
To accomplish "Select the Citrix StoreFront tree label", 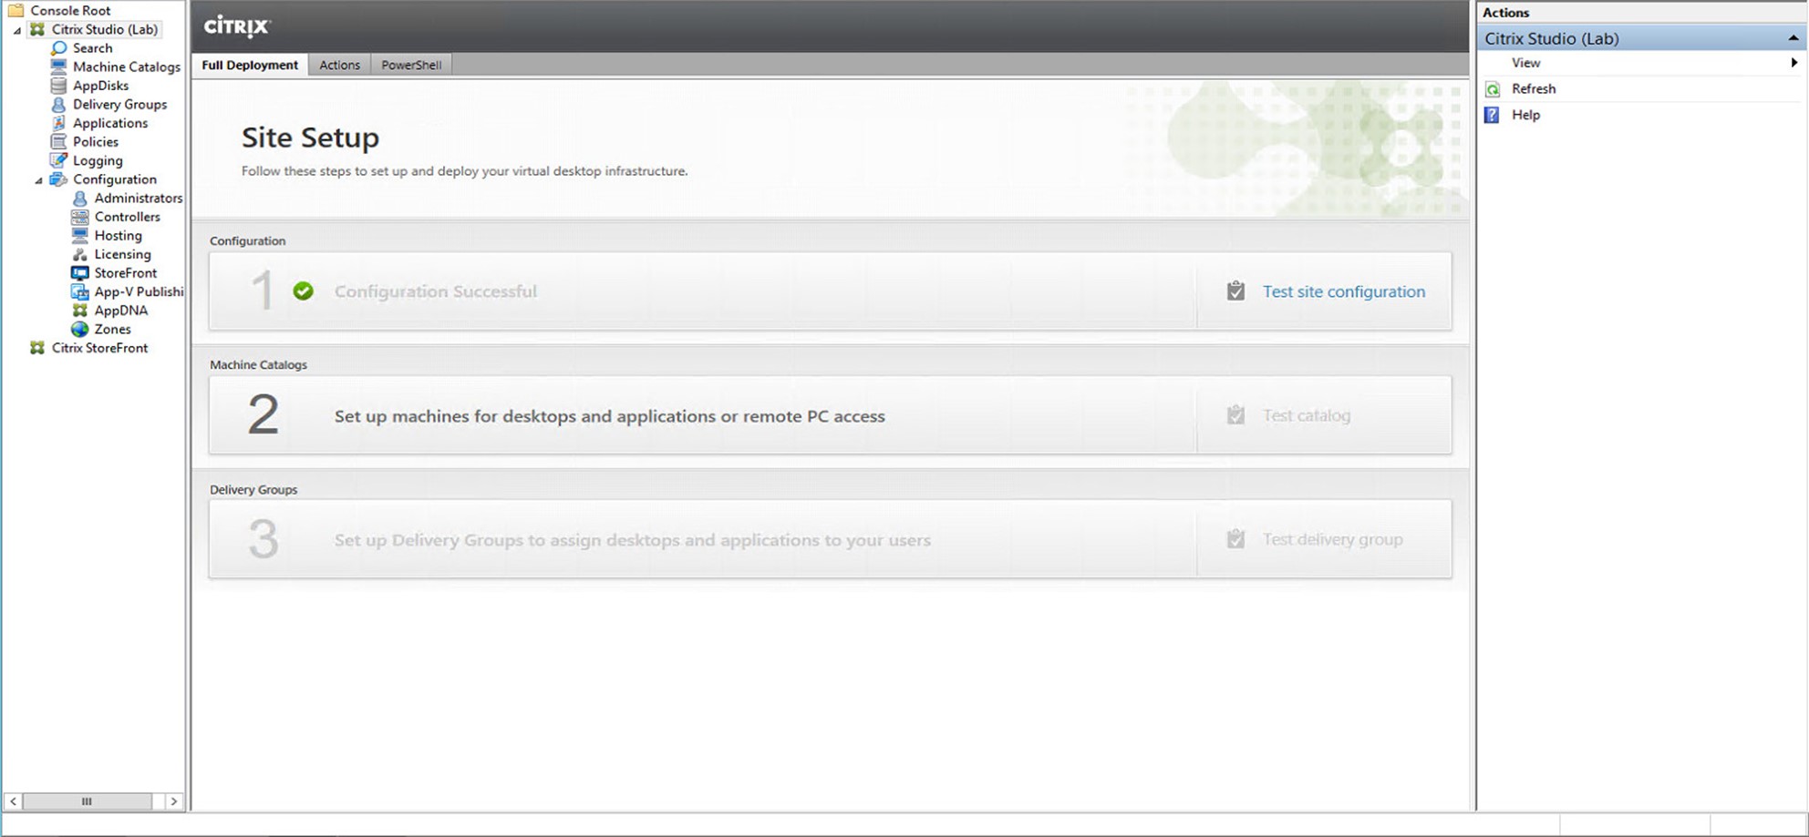I will click(x=99, y=348).
